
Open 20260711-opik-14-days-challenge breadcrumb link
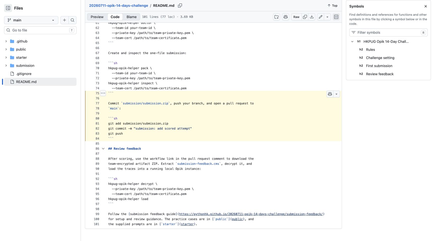point(118,6)
